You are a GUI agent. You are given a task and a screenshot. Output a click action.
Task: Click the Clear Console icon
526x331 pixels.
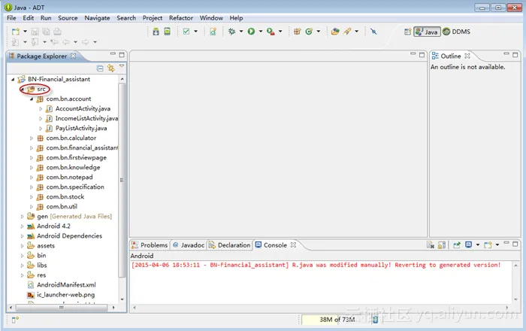click(x=430, y=245)
